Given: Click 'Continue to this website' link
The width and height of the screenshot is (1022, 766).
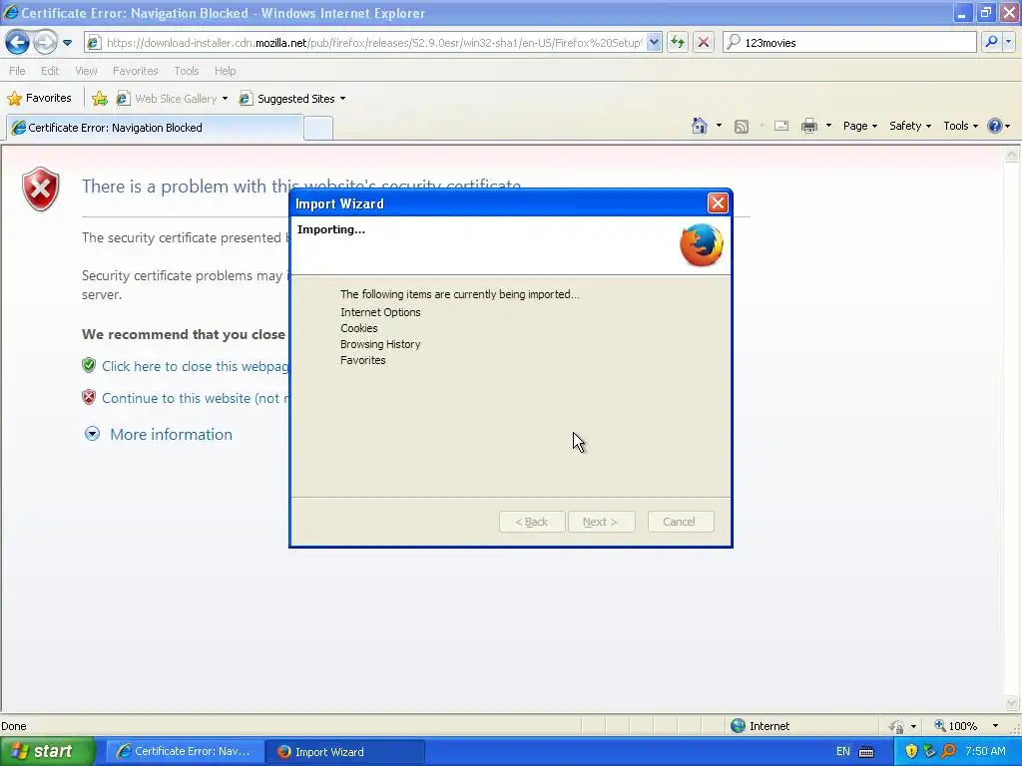Looking at the screenshot, I should pyautogui.click(x=196, y=398).
